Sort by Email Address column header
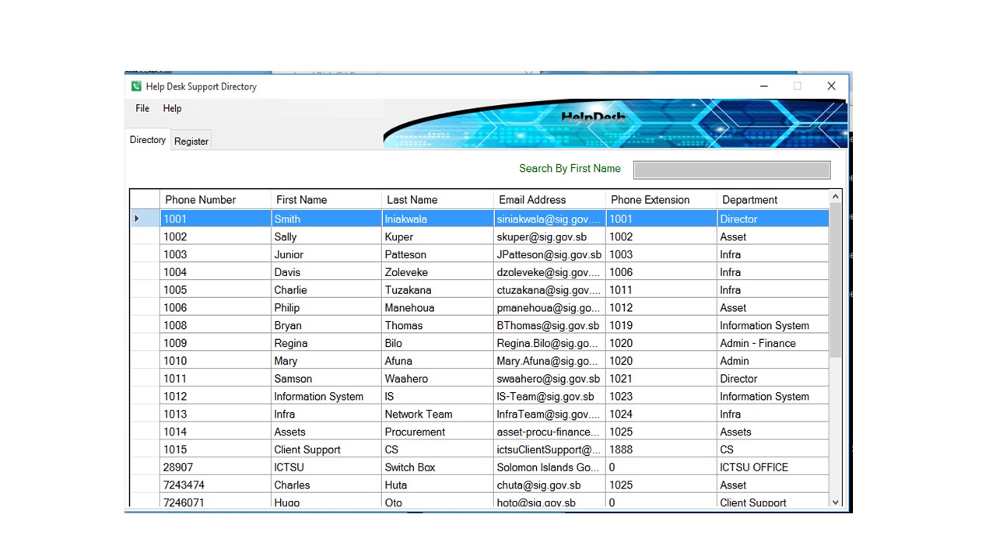996x560 pixels. pyautogui.click(x=549, y=200)
